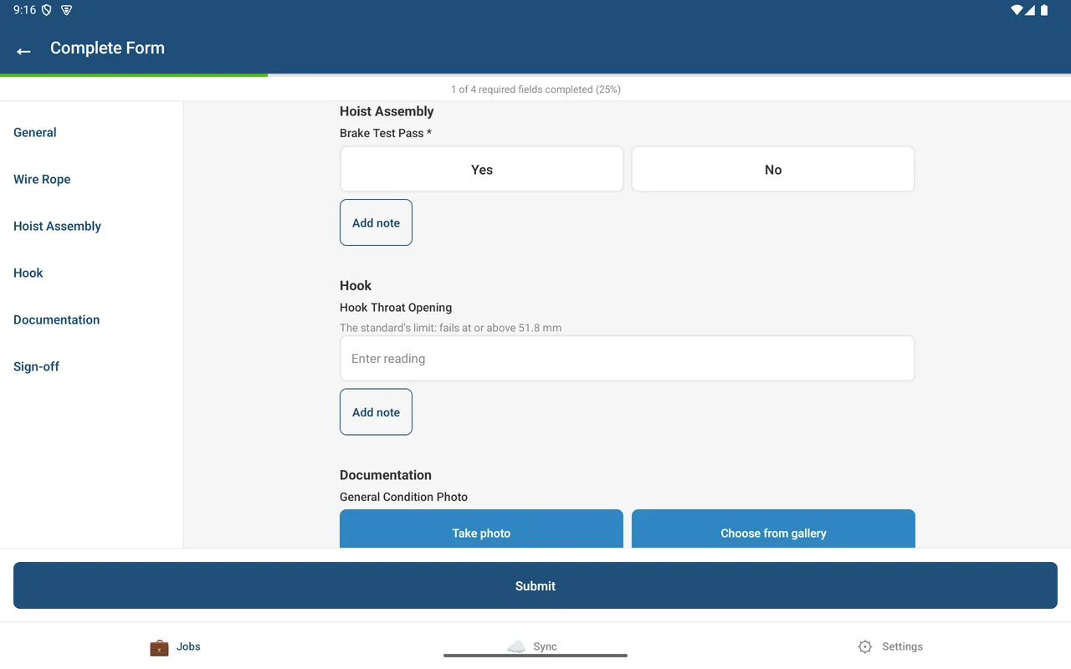Tap the Wi-Fi status icon

[1017, 10]
